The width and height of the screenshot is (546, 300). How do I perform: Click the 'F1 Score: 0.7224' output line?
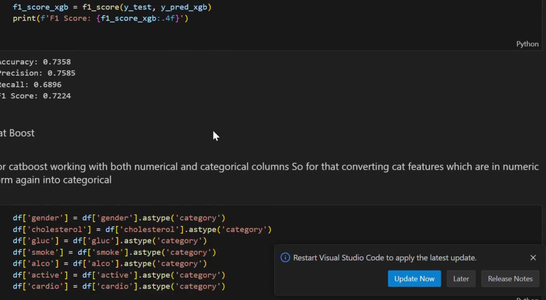(35, 96)
